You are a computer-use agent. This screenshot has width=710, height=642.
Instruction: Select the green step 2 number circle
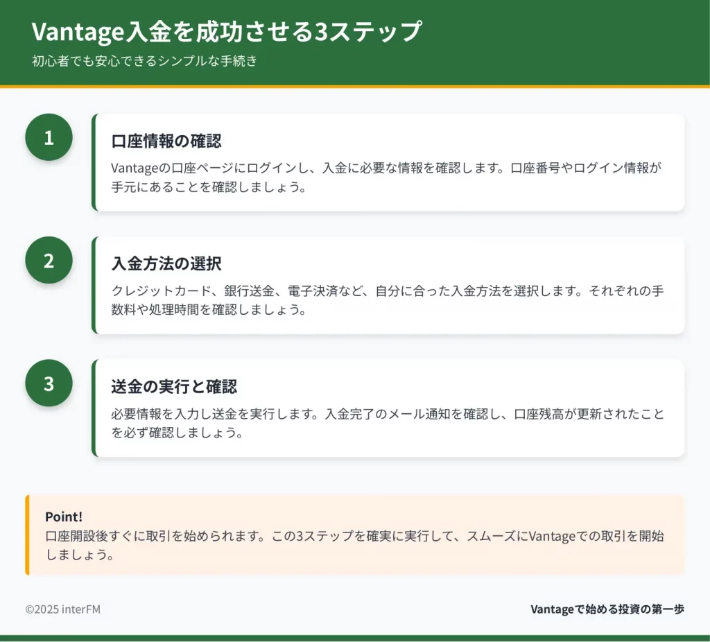coord(49,260)
